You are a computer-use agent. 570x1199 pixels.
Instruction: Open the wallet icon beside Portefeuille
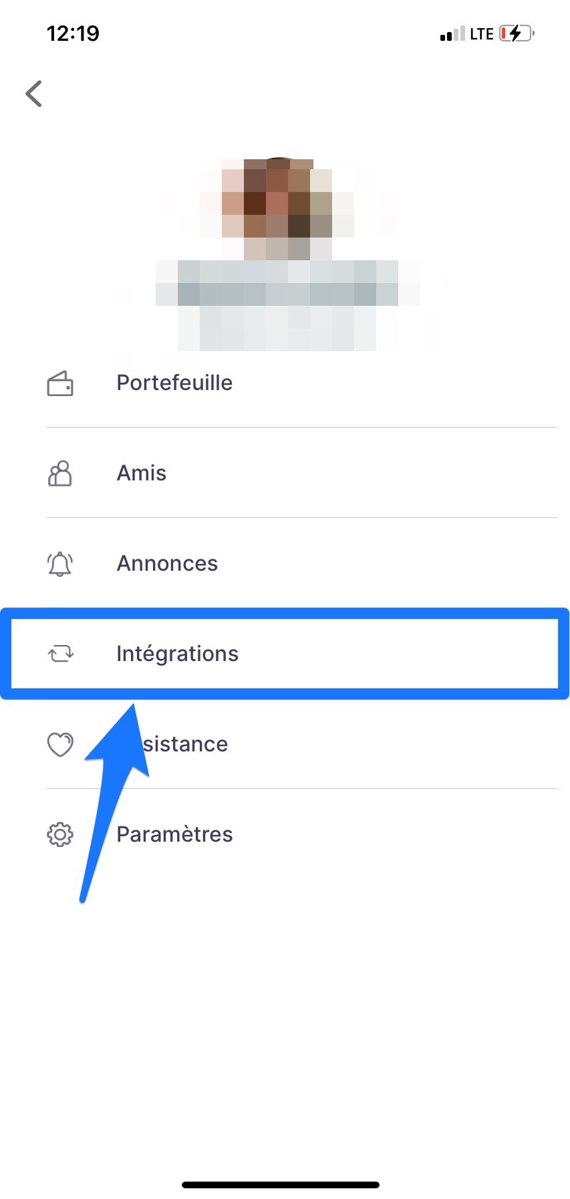click(x=60, y=383)
